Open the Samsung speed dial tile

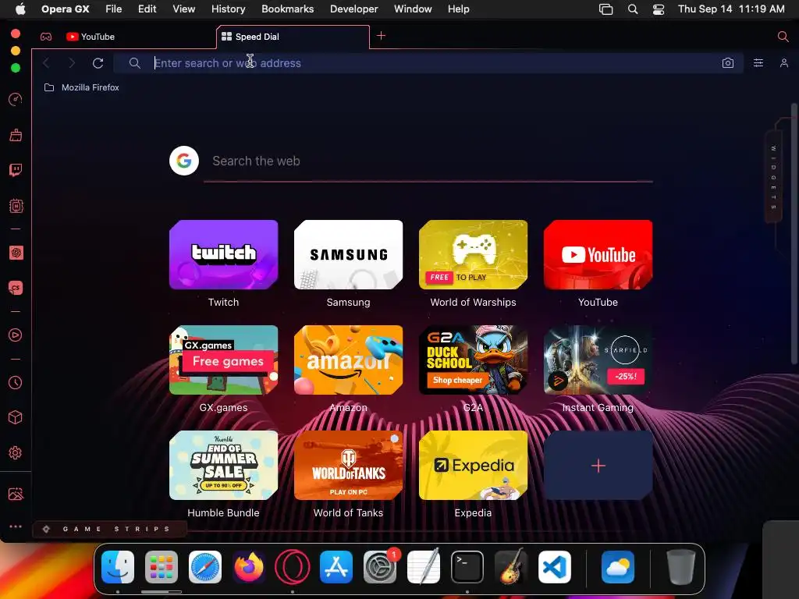(x=349, y=255)
